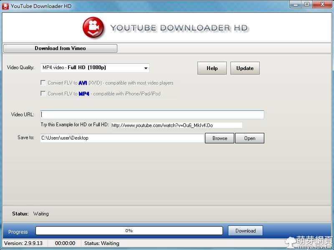Click the 0% progress bar
Viewport: 334px width, 250px height.
(129, 231)
